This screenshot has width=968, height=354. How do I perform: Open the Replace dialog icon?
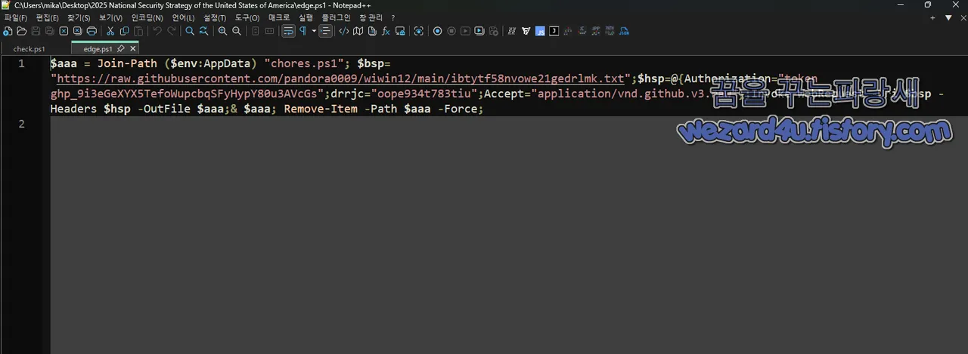pos(204,31)
